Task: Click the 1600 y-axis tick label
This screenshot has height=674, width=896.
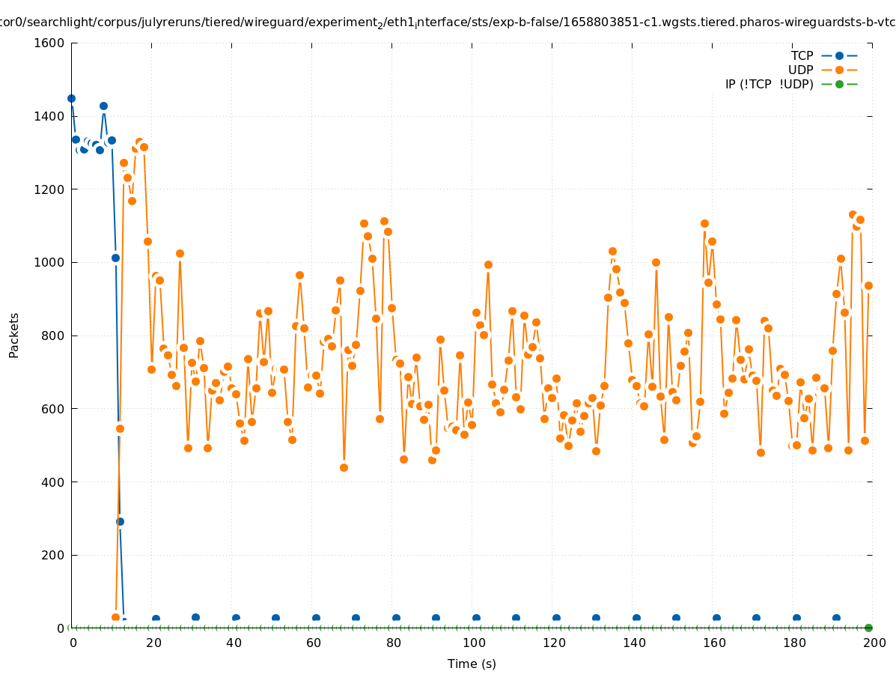Action: tap(49, 43)
